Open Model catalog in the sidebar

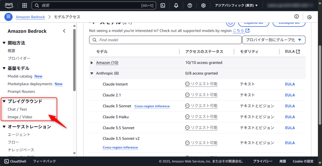point(20,76)
